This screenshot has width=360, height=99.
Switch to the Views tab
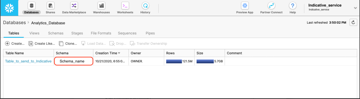click(34, 33)
